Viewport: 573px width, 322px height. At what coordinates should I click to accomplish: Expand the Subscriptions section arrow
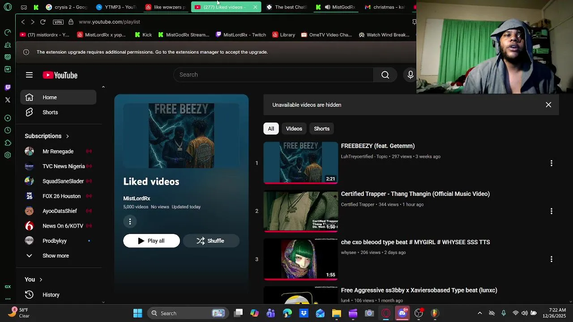[x=67, y=136]
